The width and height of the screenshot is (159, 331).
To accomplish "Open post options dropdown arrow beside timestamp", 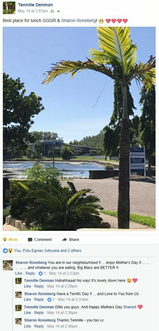I will tap(58, 11).
